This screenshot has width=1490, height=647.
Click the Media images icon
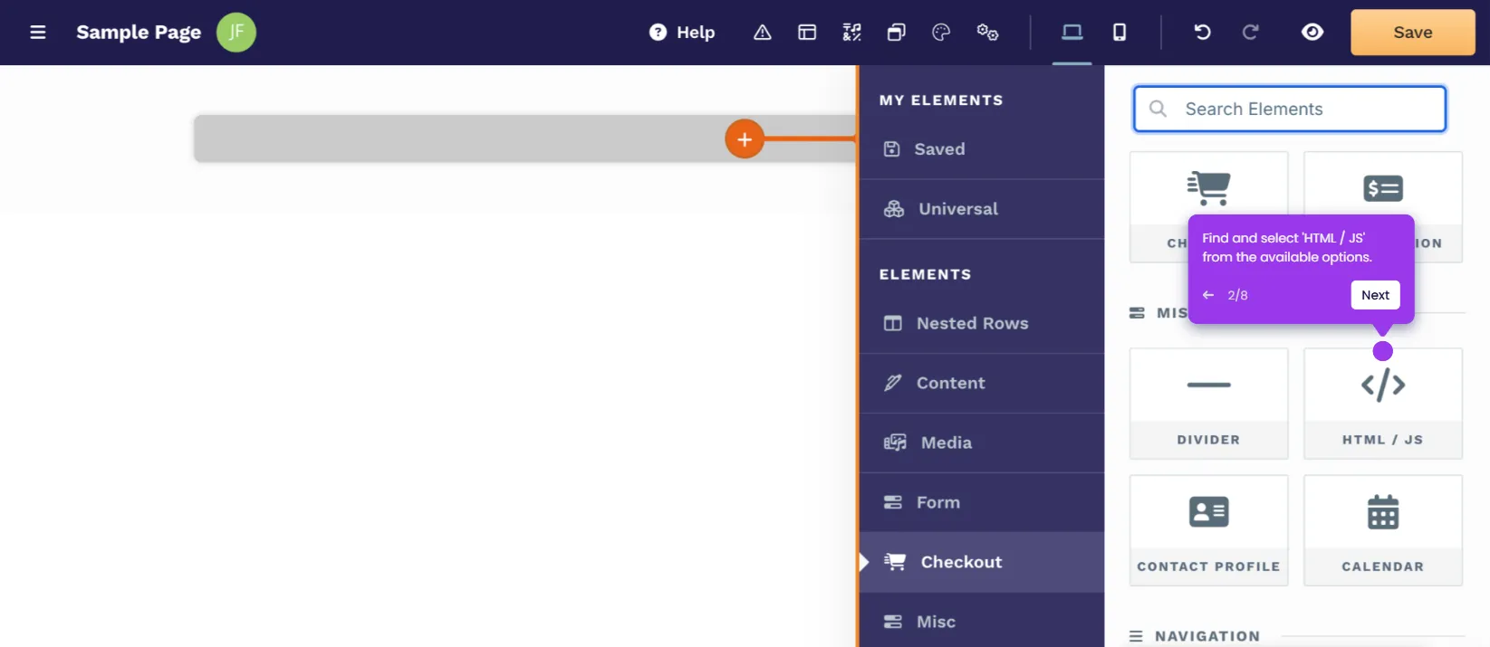coord(895,442)
